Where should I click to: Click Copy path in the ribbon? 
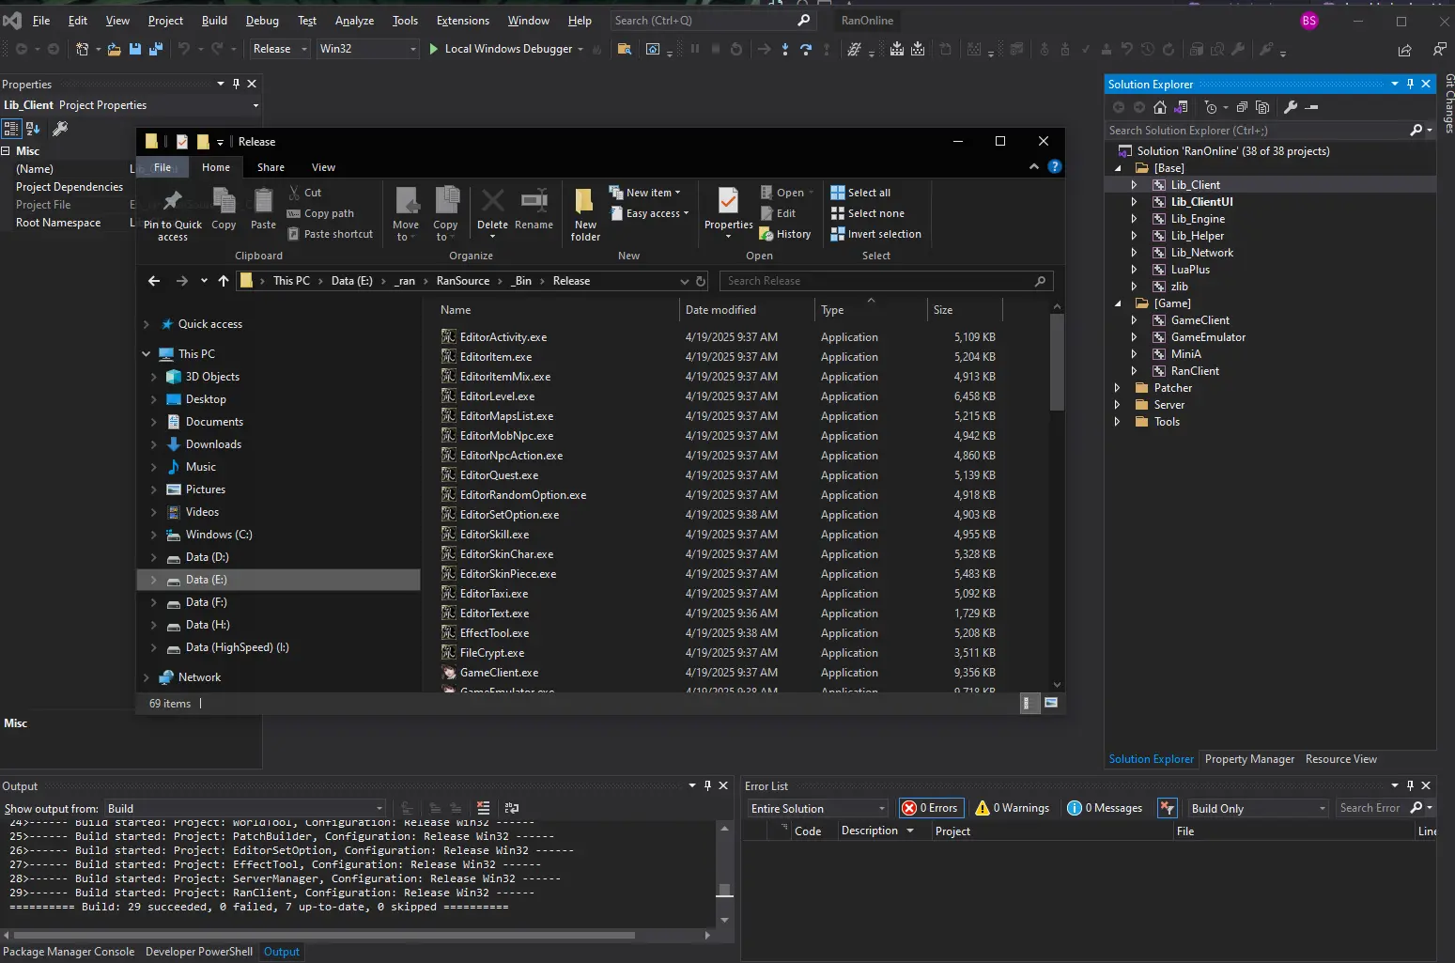tap(320, 213)
